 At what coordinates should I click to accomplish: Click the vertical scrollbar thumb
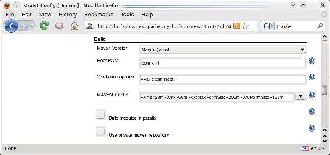coord(325,90)
